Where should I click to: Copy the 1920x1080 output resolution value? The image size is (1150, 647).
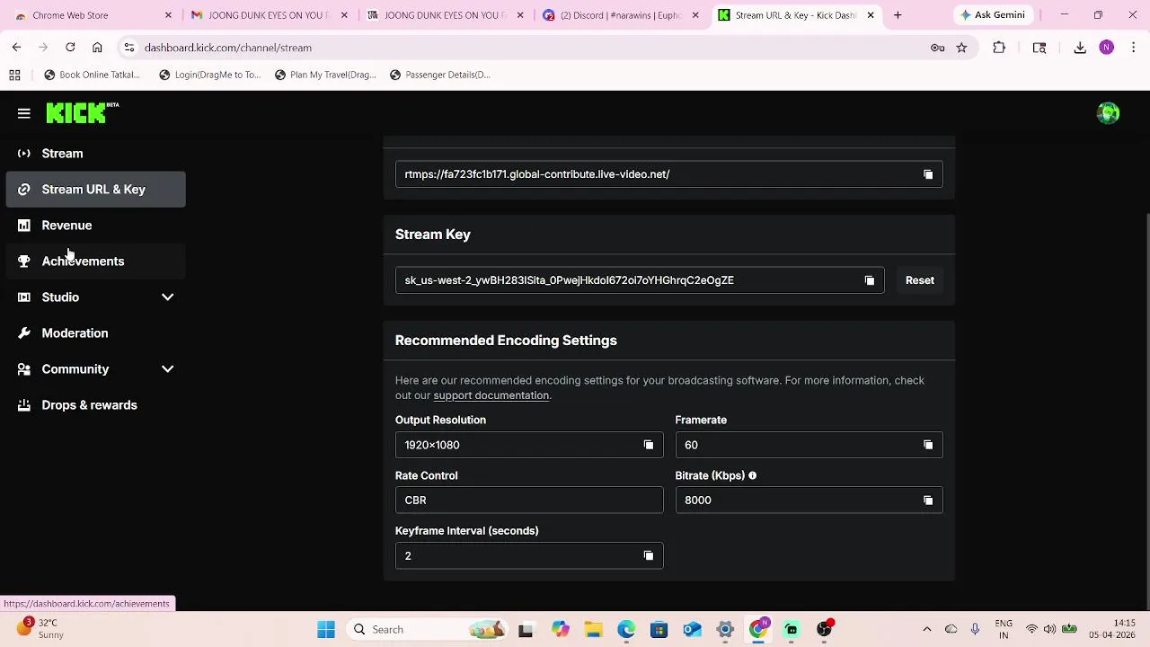(649, 445)
